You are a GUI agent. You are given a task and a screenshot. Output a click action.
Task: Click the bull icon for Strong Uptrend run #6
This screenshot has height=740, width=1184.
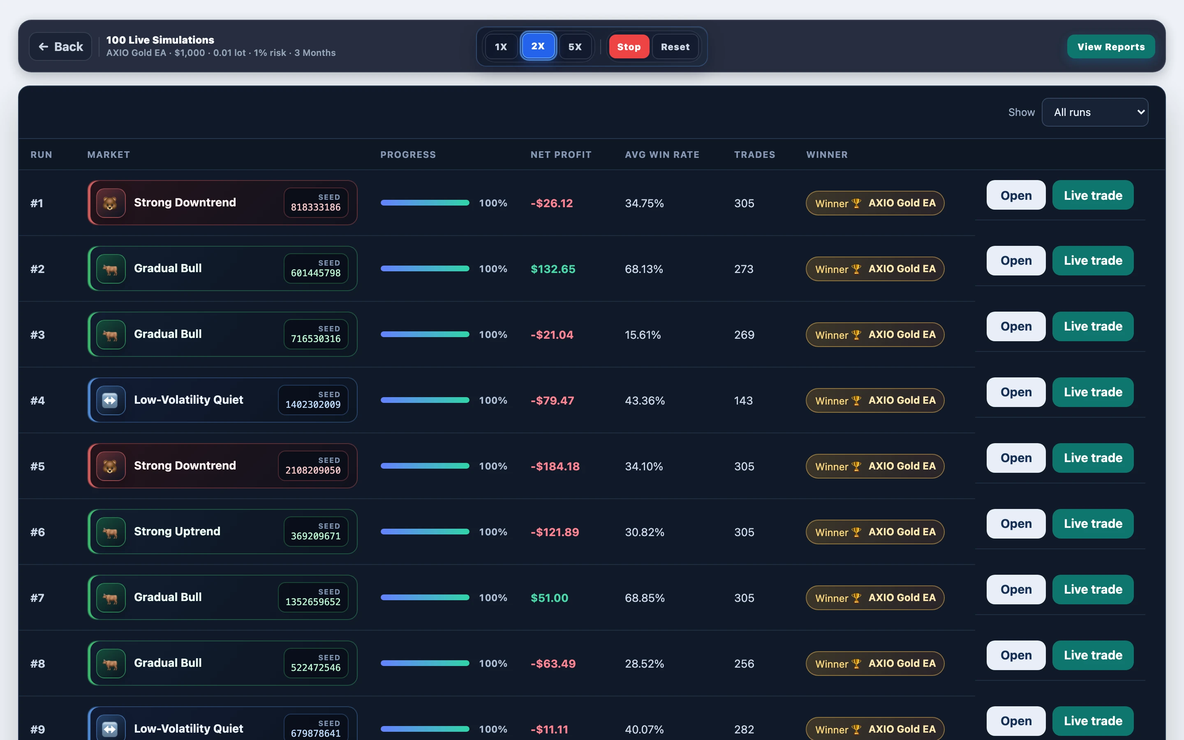pos(111,532)
